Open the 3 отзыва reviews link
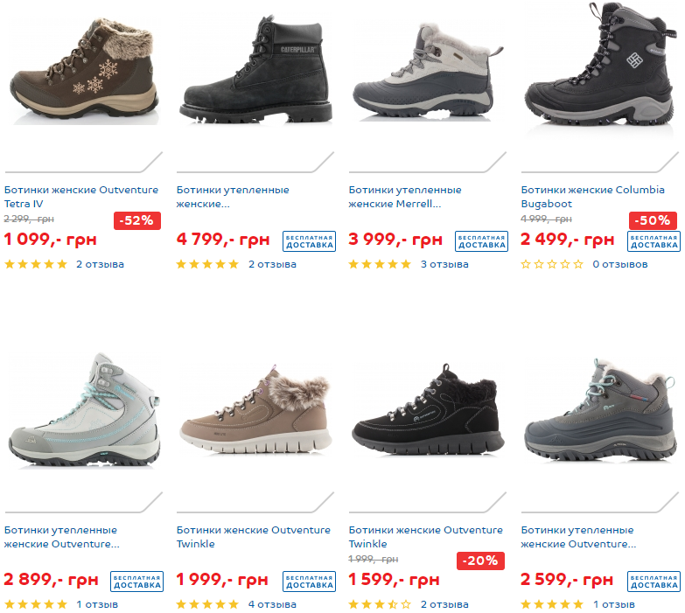 pyautogui.click(x=444, y=264)
